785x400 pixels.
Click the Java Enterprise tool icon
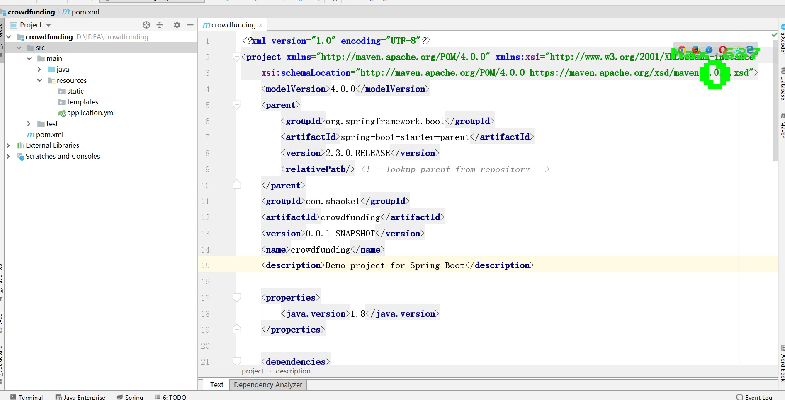coord(58,397)
